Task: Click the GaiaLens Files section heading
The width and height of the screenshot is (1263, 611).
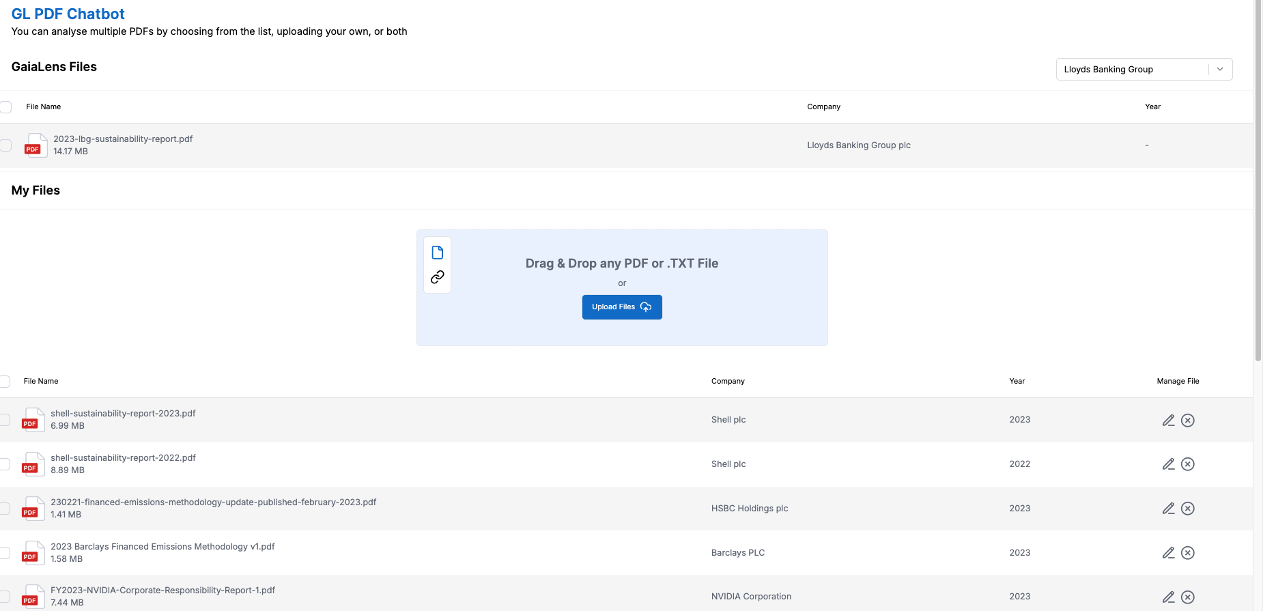Action: (x=54, y=66)
